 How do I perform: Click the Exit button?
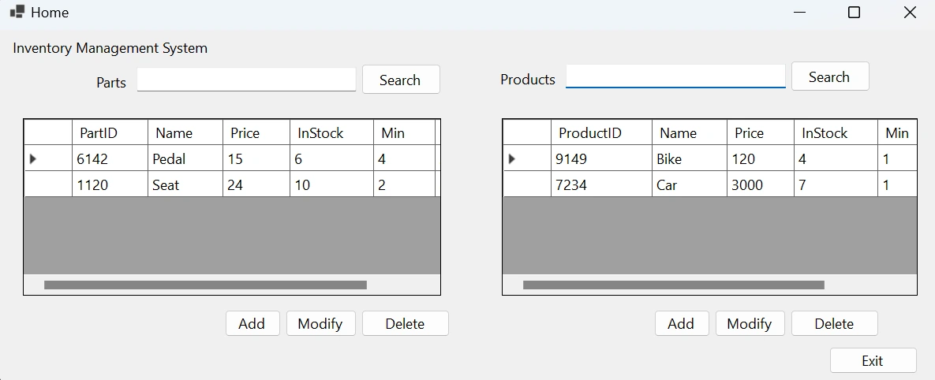click(873, 360)
